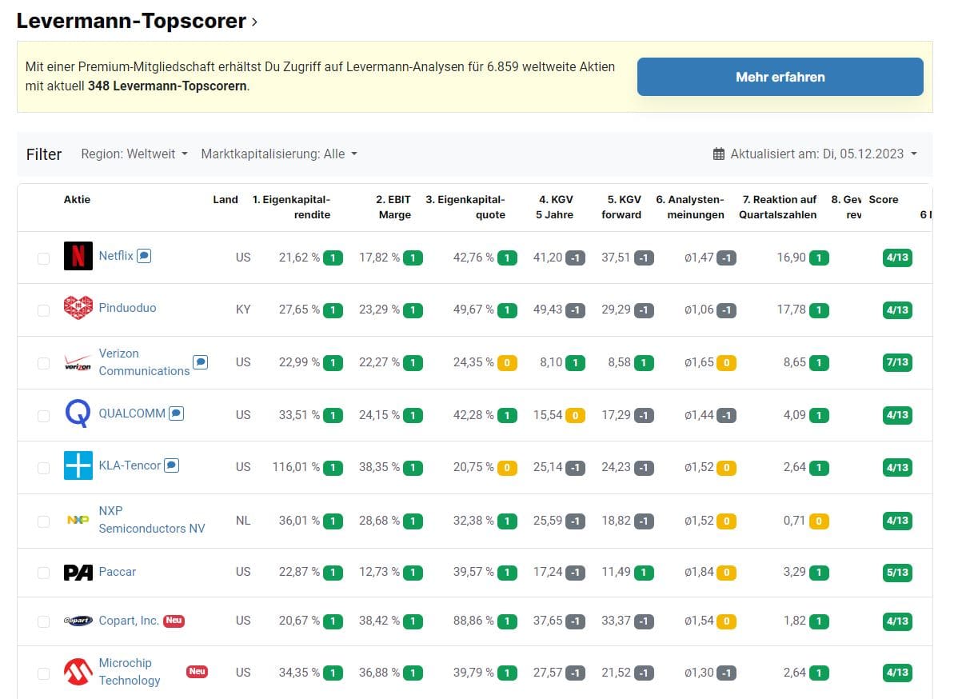Click the Mehr erfahren button

pyautogui.click(x=780, y=77)
